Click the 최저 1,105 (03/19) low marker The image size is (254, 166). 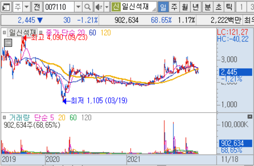coord(95,101)
